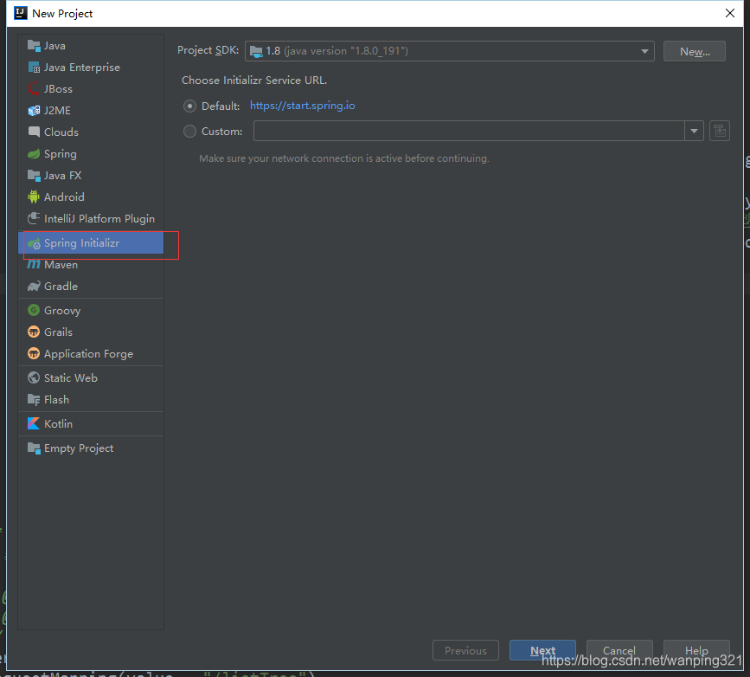The width and height of the screenshot is (750, 677).
Task: Click the Spring Initializr icon
Action: coord(34,243)
